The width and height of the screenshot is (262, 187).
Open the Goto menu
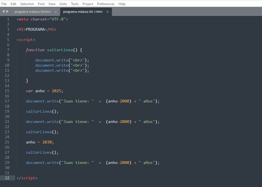pyautogui.click(x=63, y=4)
